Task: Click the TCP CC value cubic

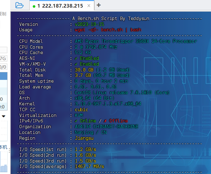Action: coord(81,110)
